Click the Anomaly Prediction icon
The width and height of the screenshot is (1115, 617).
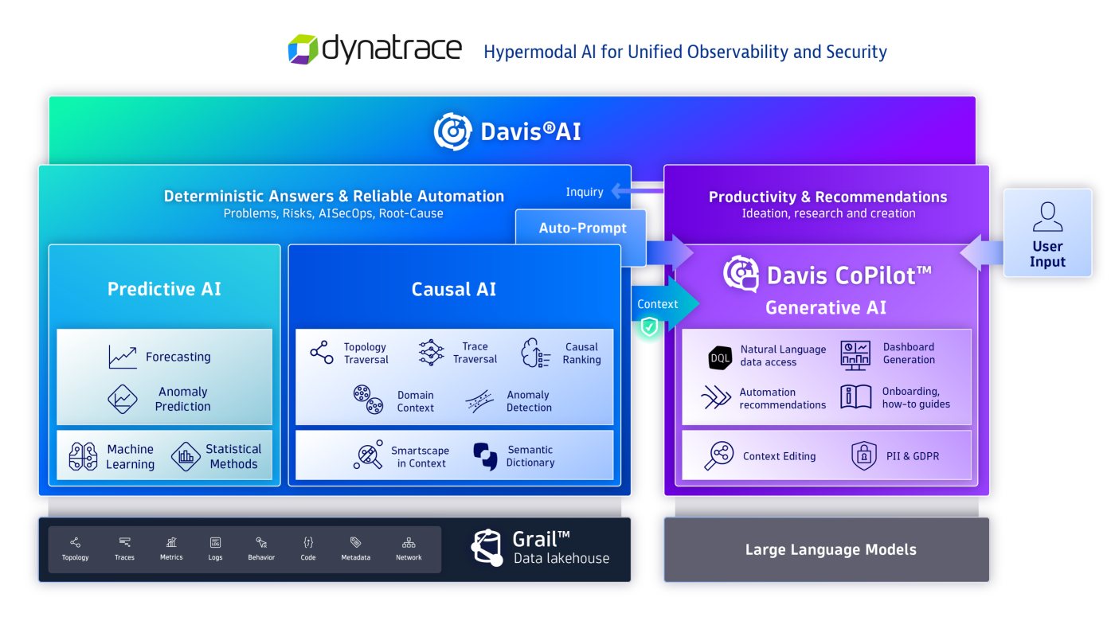123,399
